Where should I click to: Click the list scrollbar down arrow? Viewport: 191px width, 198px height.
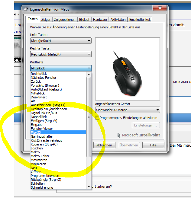[89, 187]
